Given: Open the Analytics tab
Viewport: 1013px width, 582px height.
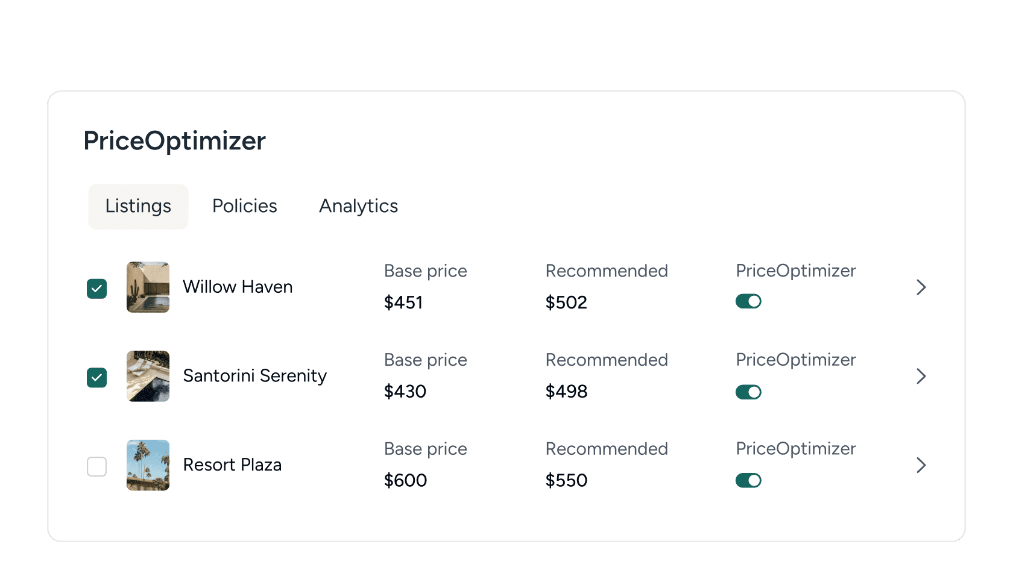Looking at the screenshot, I should (358, 205).
